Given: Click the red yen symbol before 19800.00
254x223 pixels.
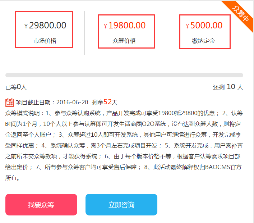Looking at the screenshot, I should (105, 26).
